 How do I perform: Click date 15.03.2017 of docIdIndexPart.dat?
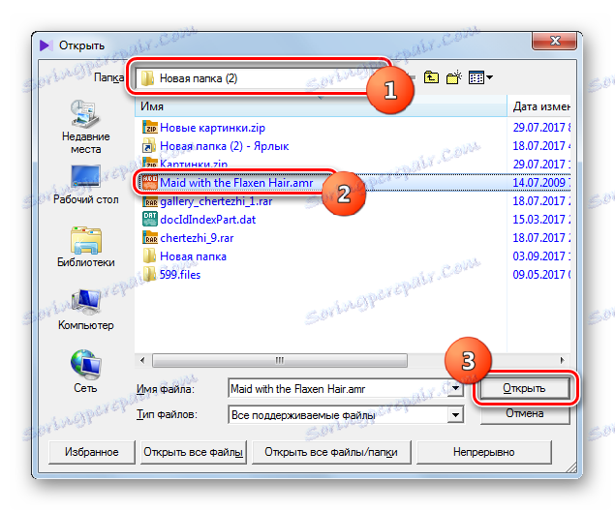point(541,220)
